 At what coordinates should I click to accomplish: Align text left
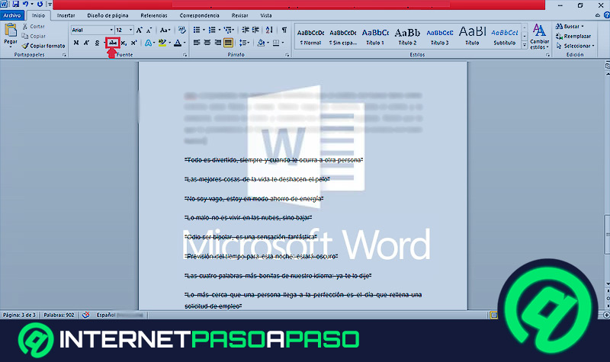(x=197, y=43)
